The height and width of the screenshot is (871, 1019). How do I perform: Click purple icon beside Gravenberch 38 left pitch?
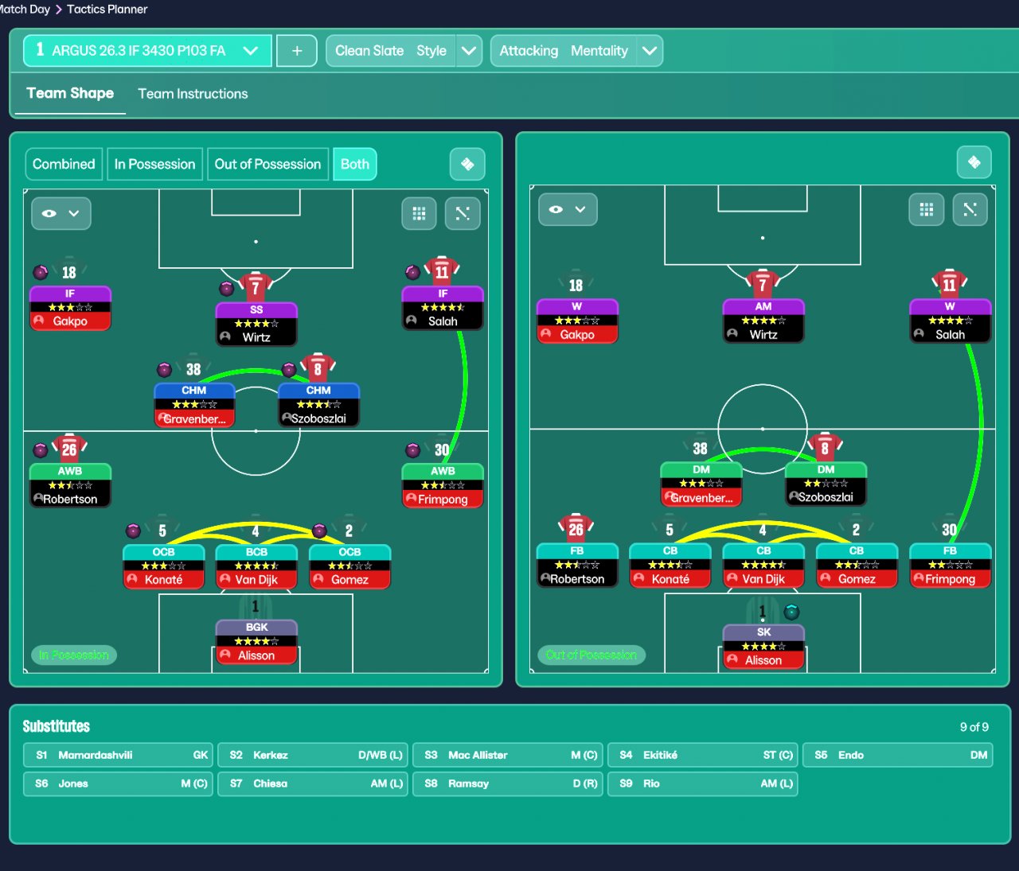[164, 370]
